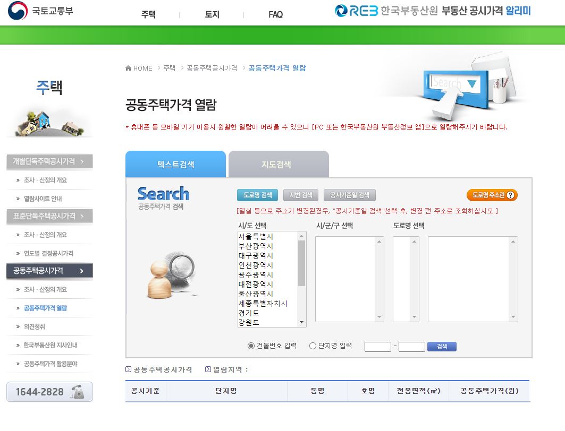
Task: Click the arrow icon before 열람지역 label
Action: tap(208, 369)
